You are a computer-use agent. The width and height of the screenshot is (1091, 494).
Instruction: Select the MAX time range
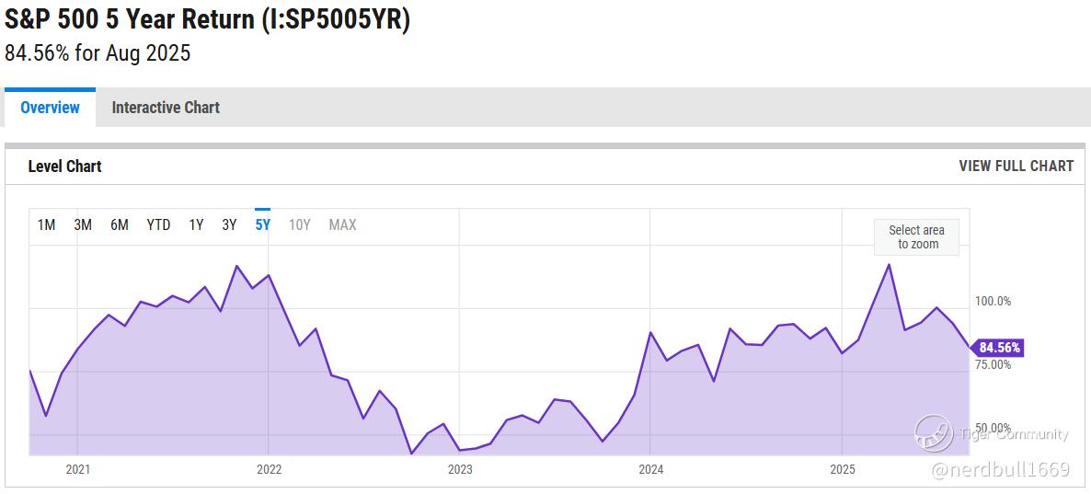point(342,224)
